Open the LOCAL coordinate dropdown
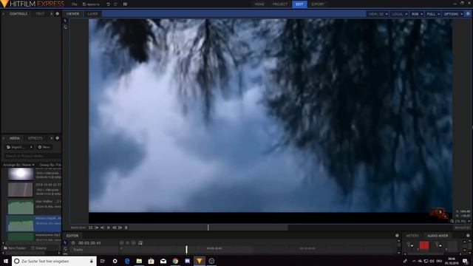473x266 pixels. 399,14
